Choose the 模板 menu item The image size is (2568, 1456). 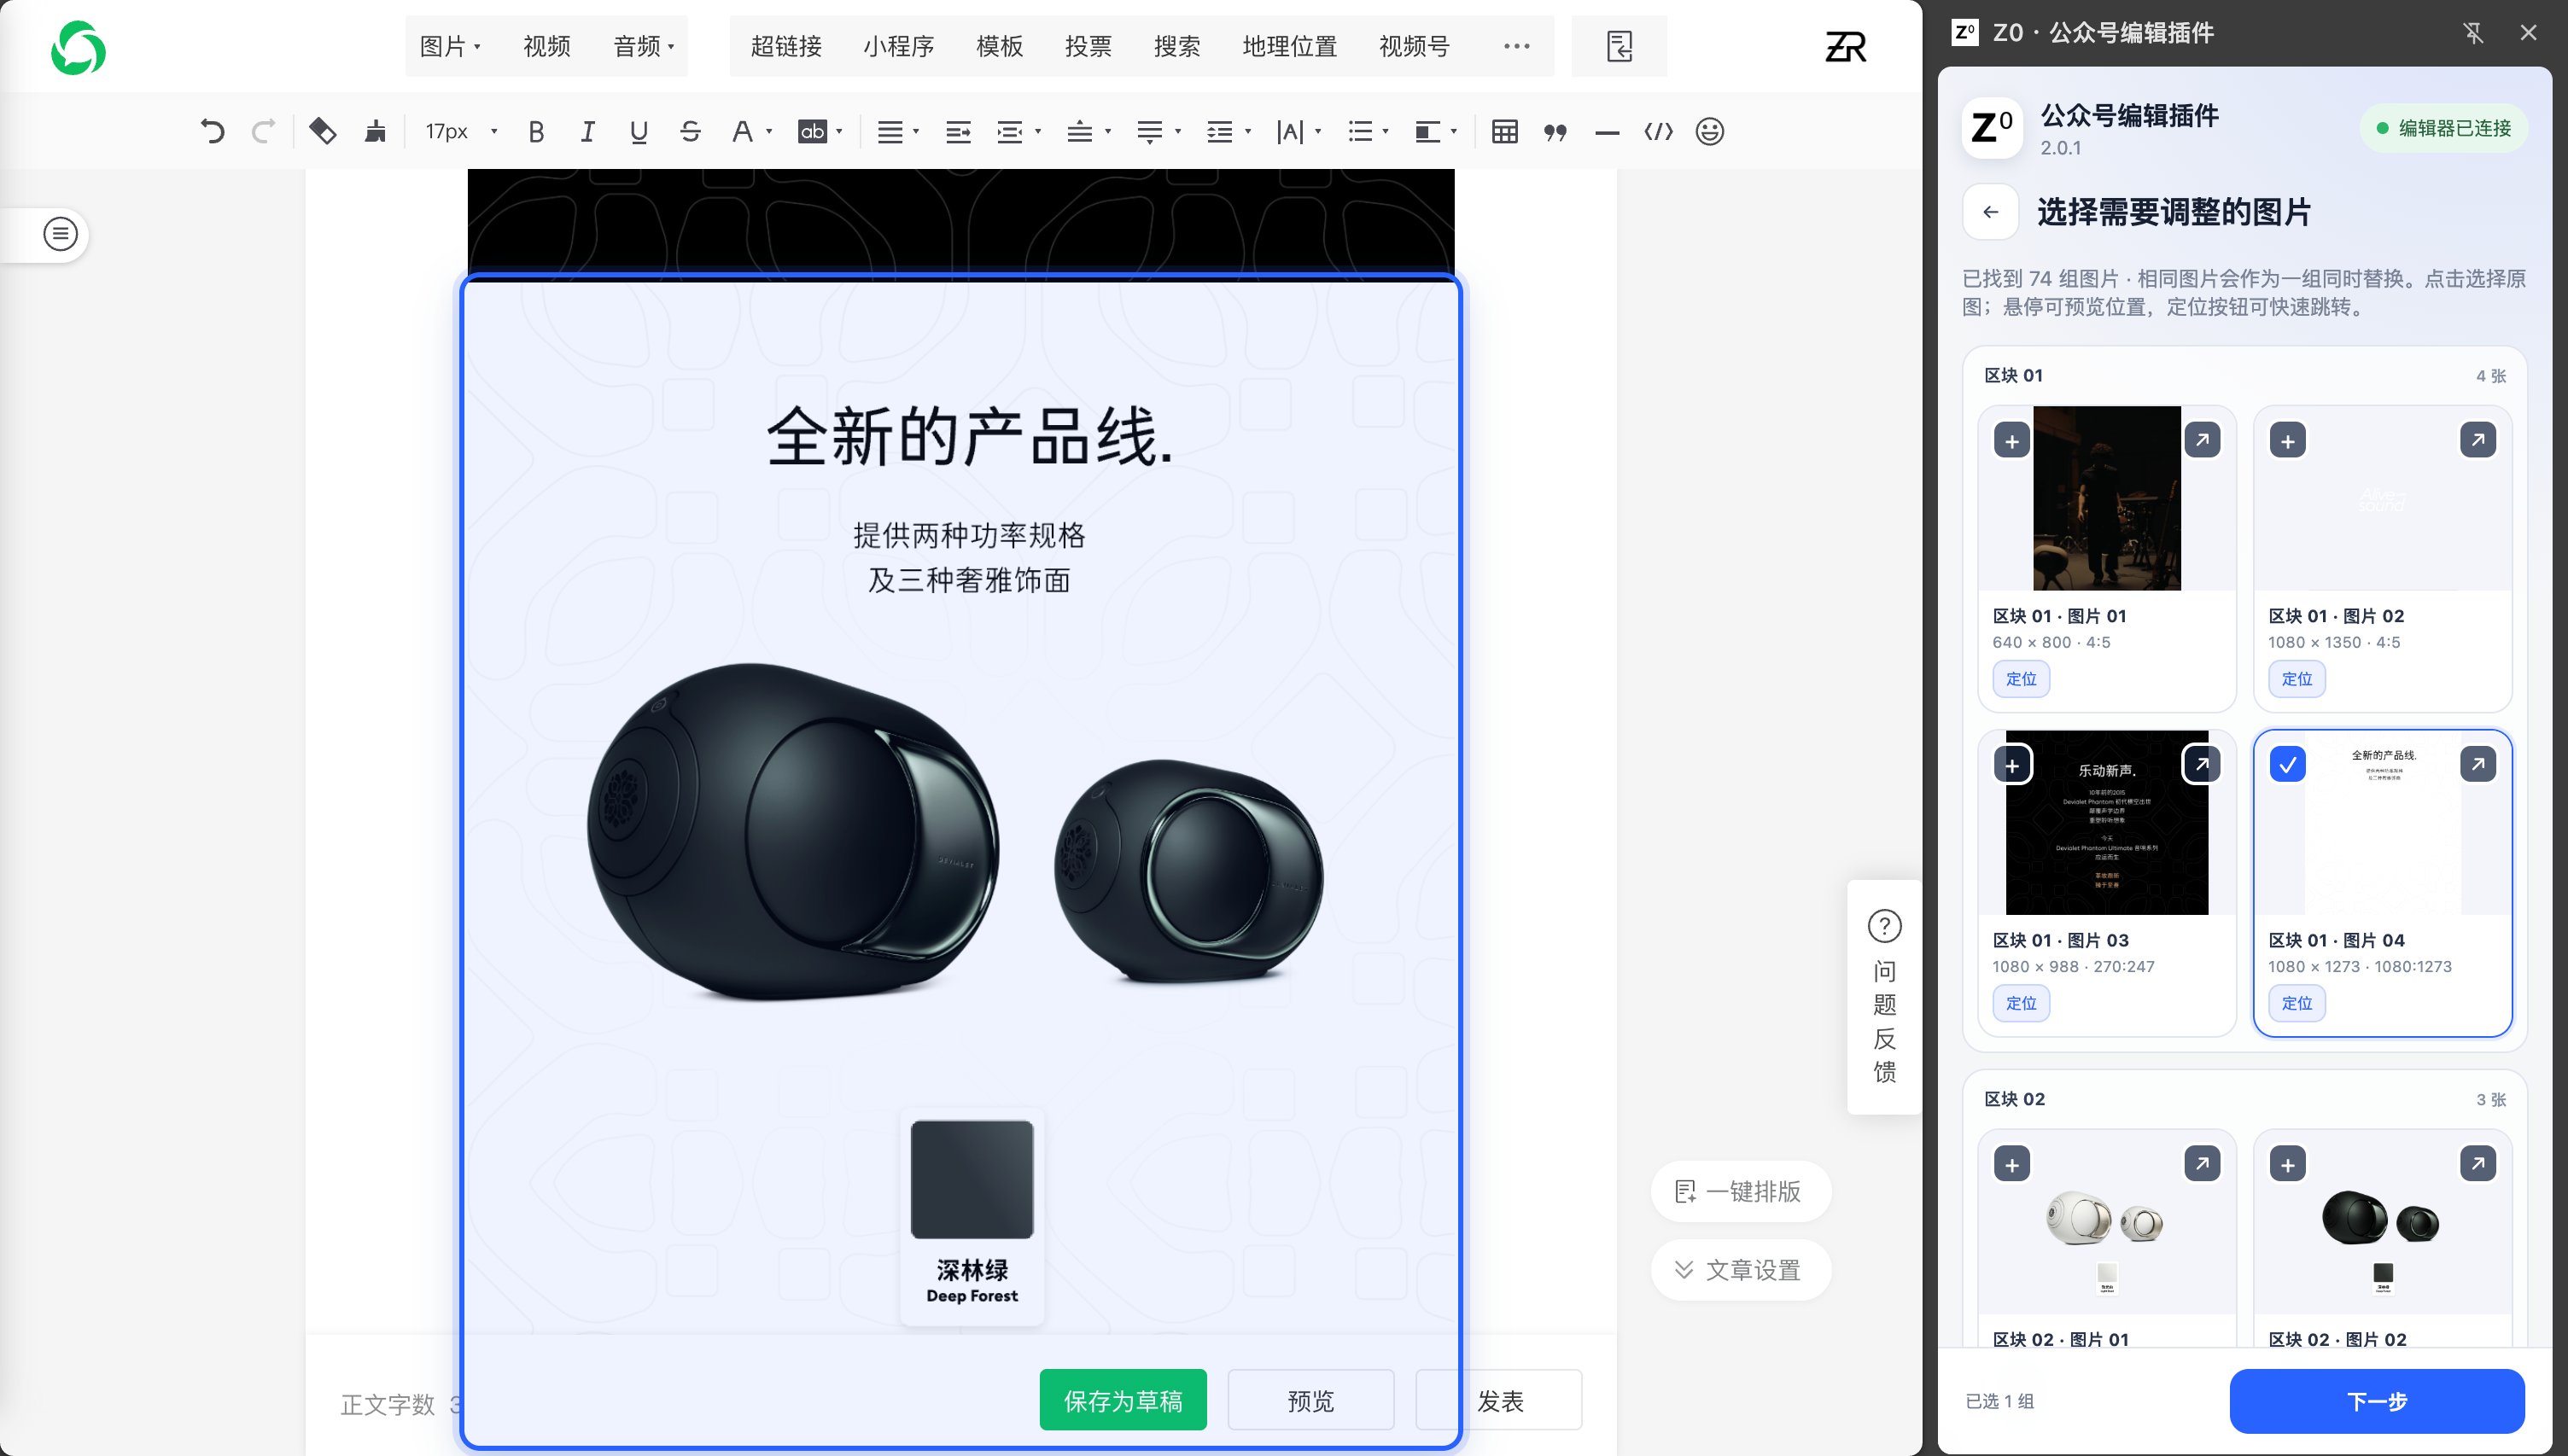coord(999,46)
